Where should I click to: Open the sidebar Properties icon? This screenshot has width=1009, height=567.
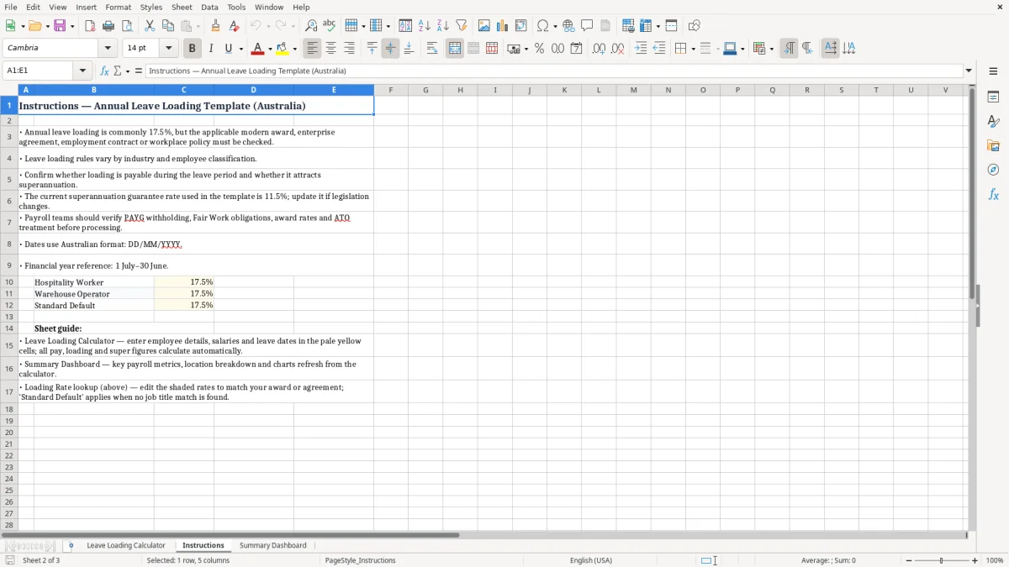click(993, 97)
